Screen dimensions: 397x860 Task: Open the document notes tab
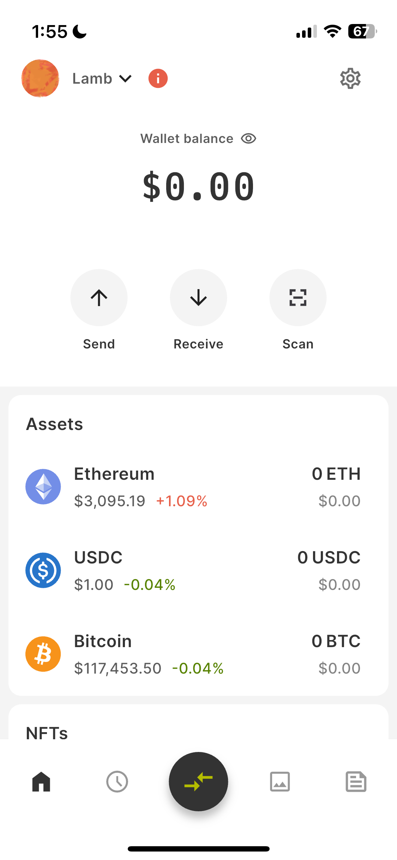356,782
